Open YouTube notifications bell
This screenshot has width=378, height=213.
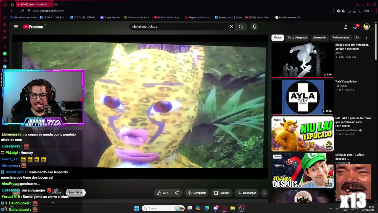[356, 27]
